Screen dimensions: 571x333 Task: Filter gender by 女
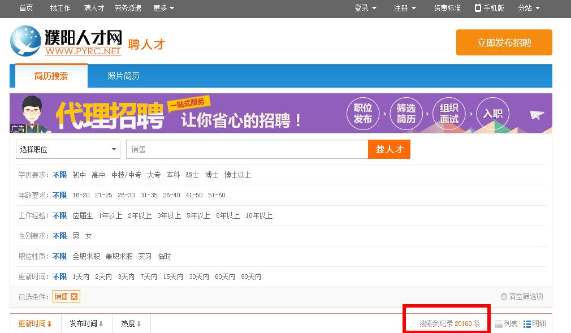[x=88, y=236]
